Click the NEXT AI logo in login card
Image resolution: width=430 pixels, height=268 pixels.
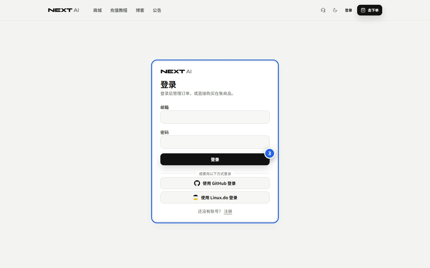click(x=176, y=71)
